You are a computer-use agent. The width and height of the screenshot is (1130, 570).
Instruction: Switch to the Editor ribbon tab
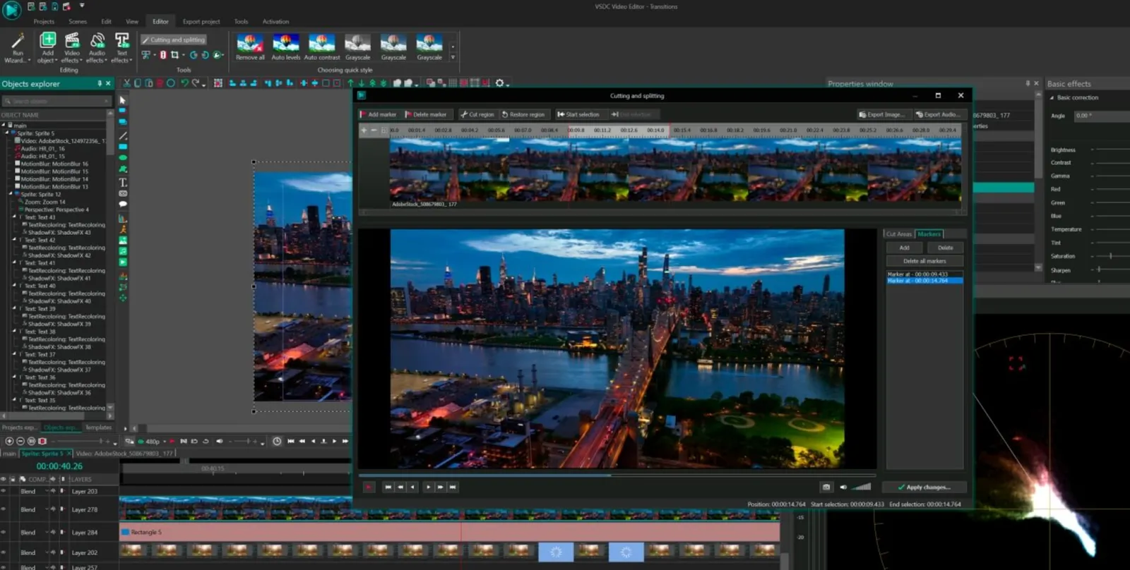(x=160, y=22)
